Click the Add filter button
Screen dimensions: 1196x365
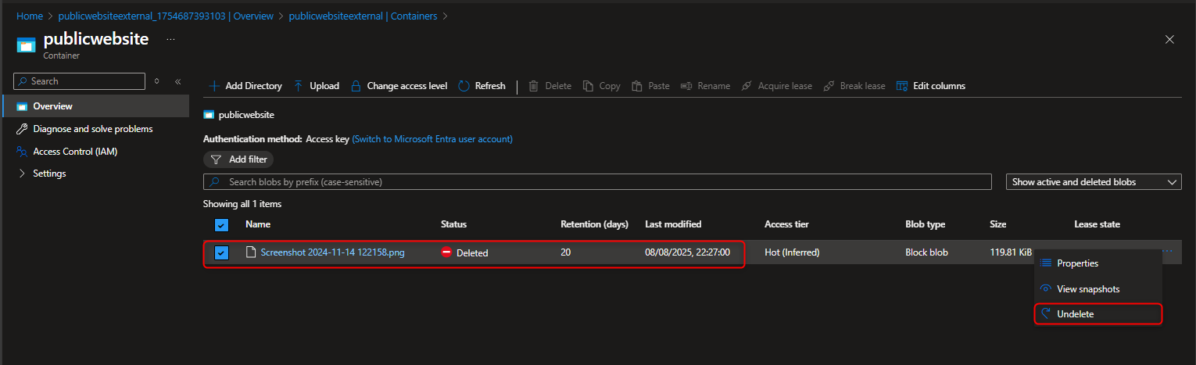coord(238,159)
